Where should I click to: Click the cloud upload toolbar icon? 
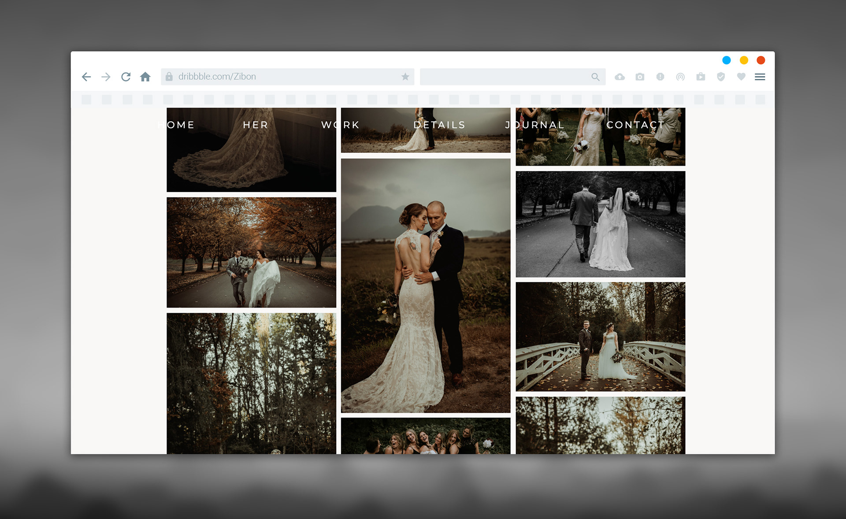click(x=620, y=77)
